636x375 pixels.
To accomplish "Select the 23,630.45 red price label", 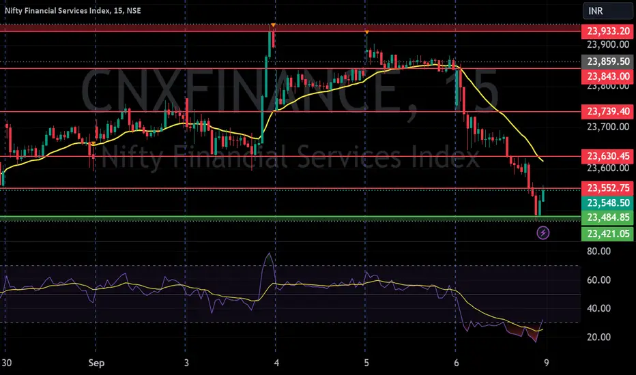I will tap(607, 156).
